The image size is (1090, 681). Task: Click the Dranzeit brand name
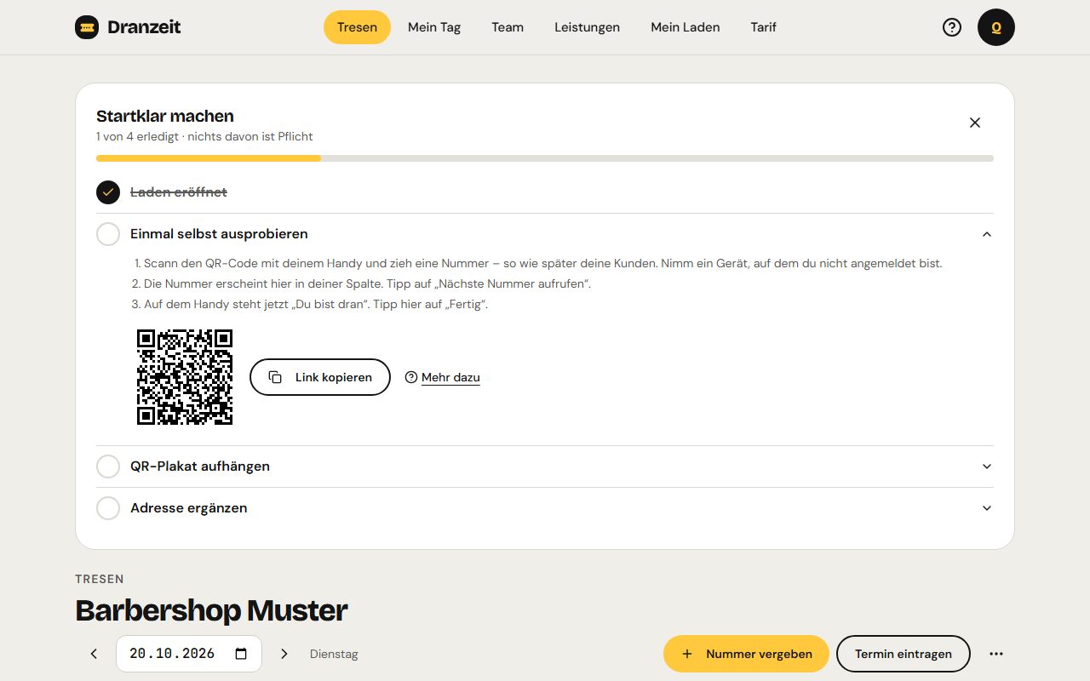(144, 27)
